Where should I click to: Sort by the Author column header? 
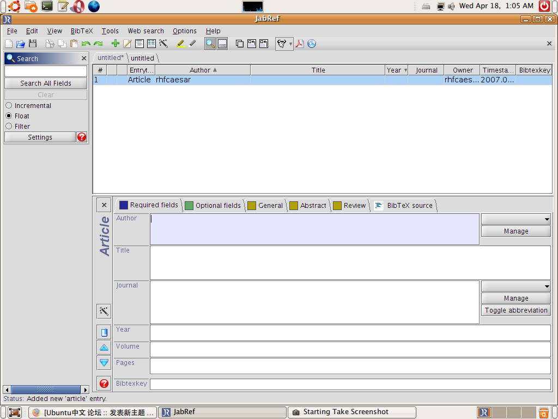(x=203, y=70)
